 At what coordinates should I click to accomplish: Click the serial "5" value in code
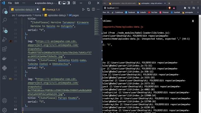[42, 102]
